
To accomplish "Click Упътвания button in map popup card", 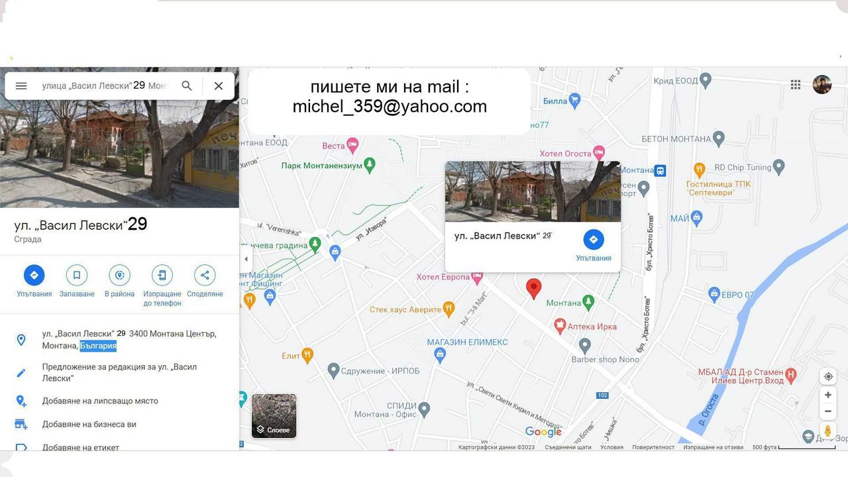I will (x=594, y=244).
